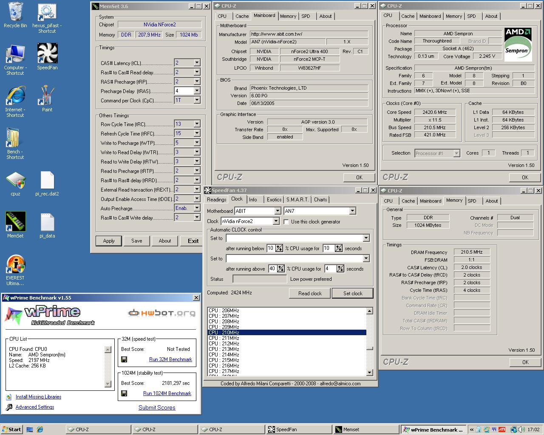
Task: Click the ATI tray icon
Action: pos(502,429)
